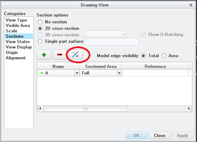The height and width of the screenshot is (142, 197).
Task: Click the Close button
Action: pos(160,136)
